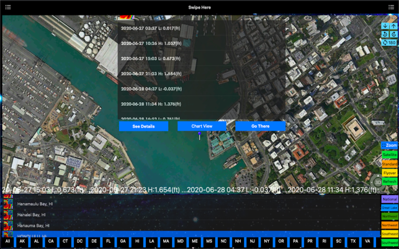Switch map to Satellite view

tap(390, 155)
